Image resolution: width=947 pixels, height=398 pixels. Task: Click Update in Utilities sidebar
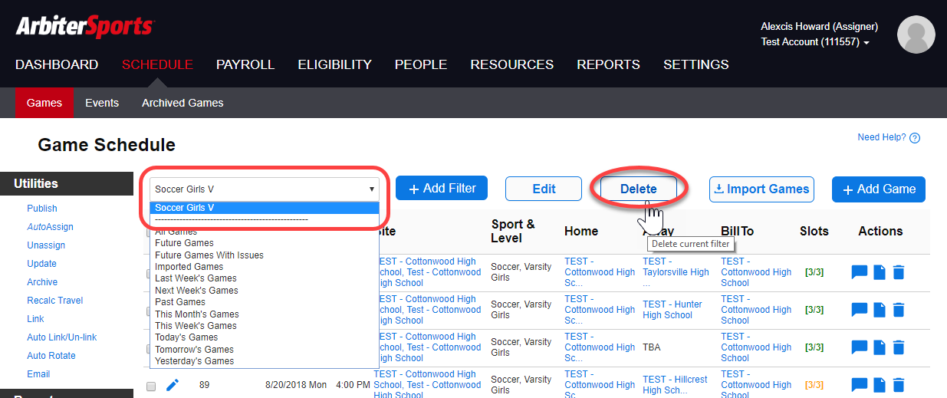(x=41, y=264)
